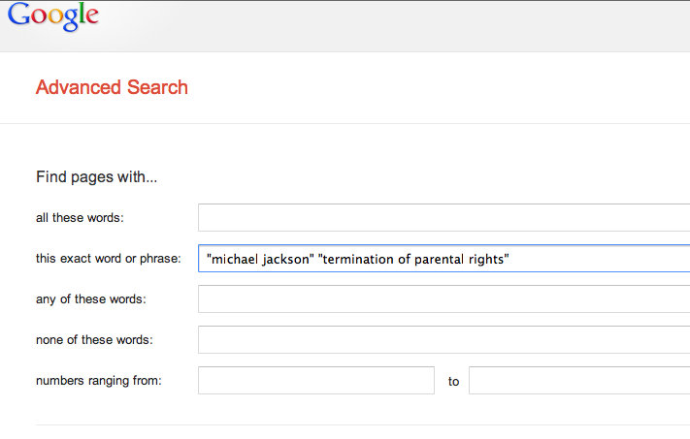Focus the 'all these words' input box

pos(444,217)
